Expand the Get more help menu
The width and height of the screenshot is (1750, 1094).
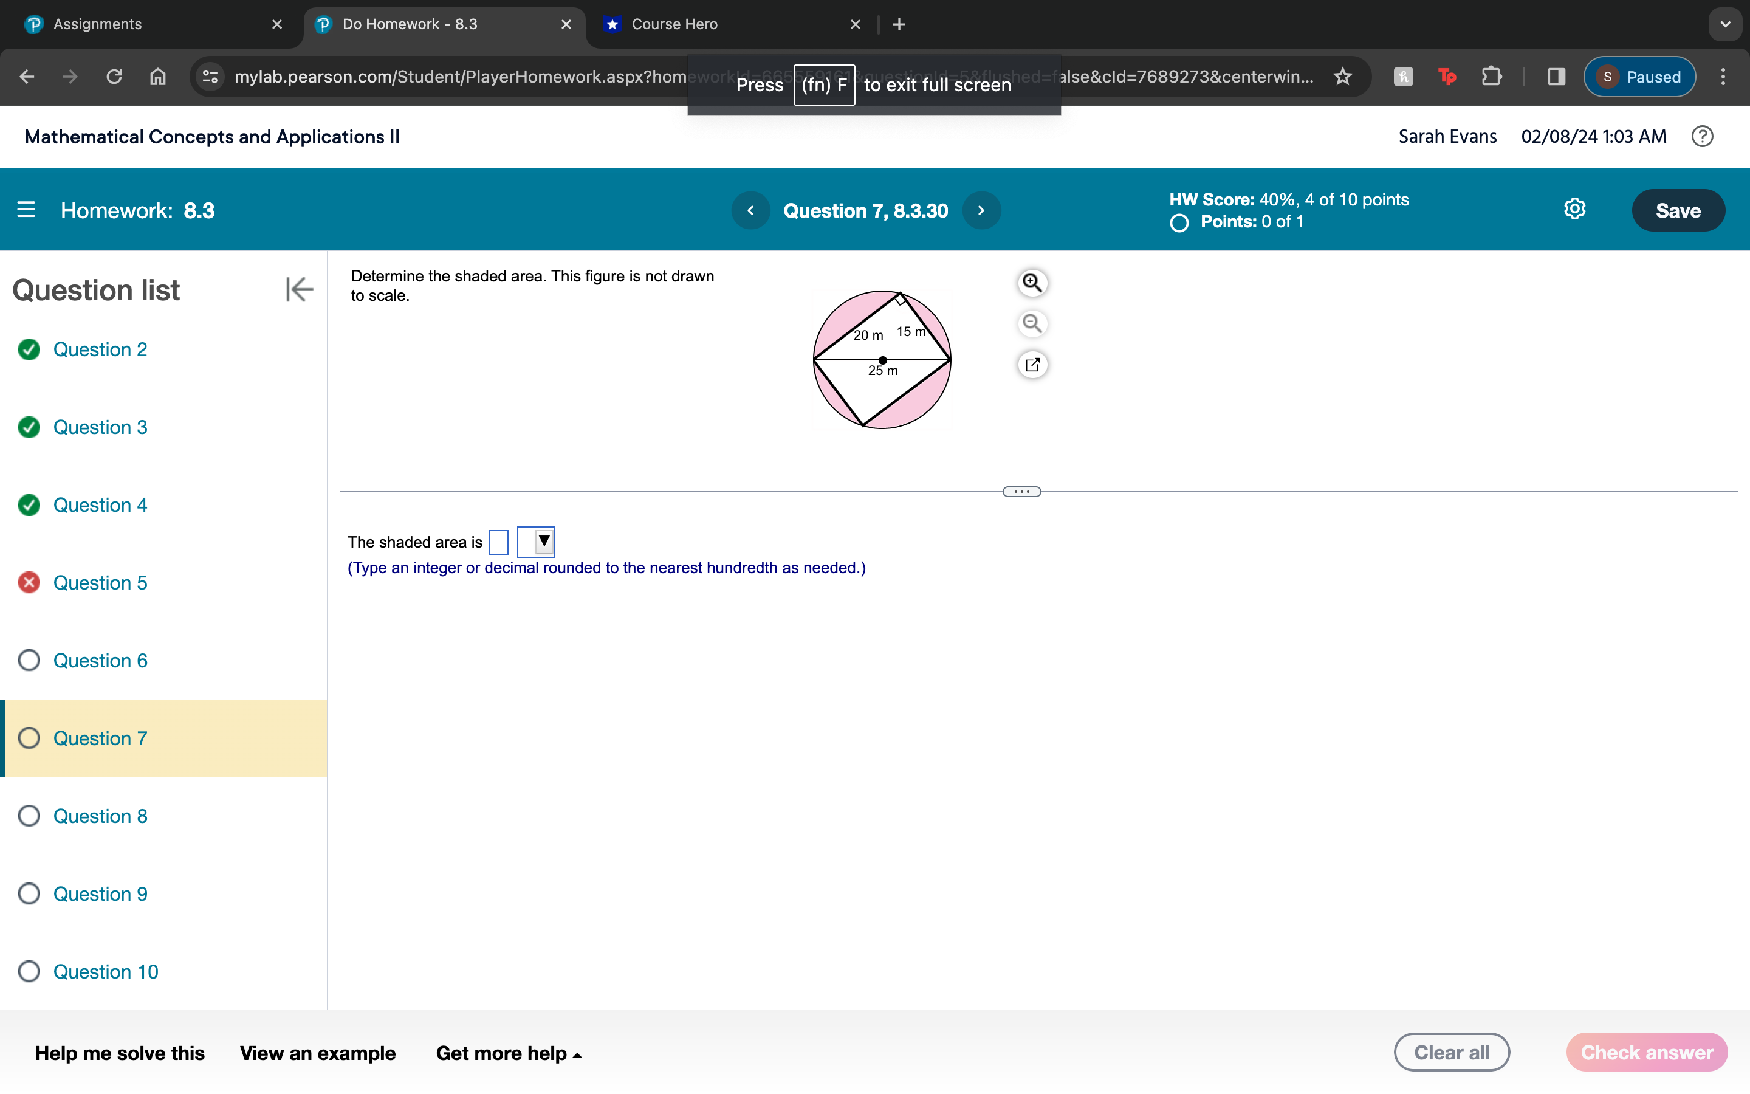pyautogui.click(x=509, y=1053)
